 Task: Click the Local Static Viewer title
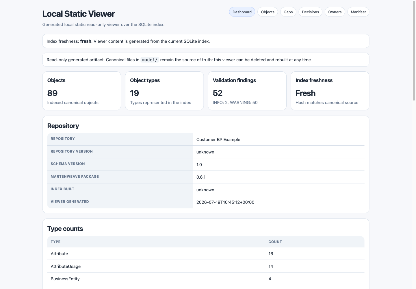click(x=79, y=14)
